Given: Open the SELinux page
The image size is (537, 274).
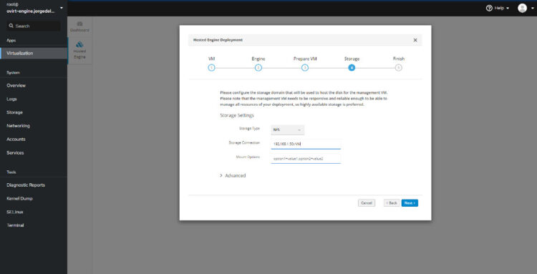Looking at the screenshot, I should pyautogui.click(x=15, y=212).
